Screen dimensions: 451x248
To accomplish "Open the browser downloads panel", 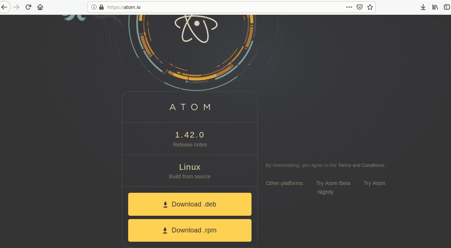I will tap(423, 7).
